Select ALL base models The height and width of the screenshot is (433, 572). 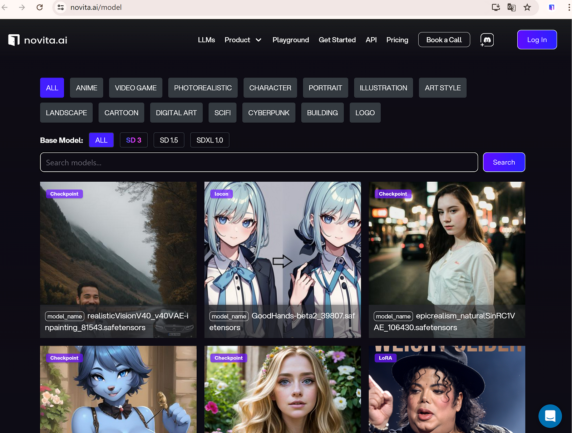(x=101, y=140)
